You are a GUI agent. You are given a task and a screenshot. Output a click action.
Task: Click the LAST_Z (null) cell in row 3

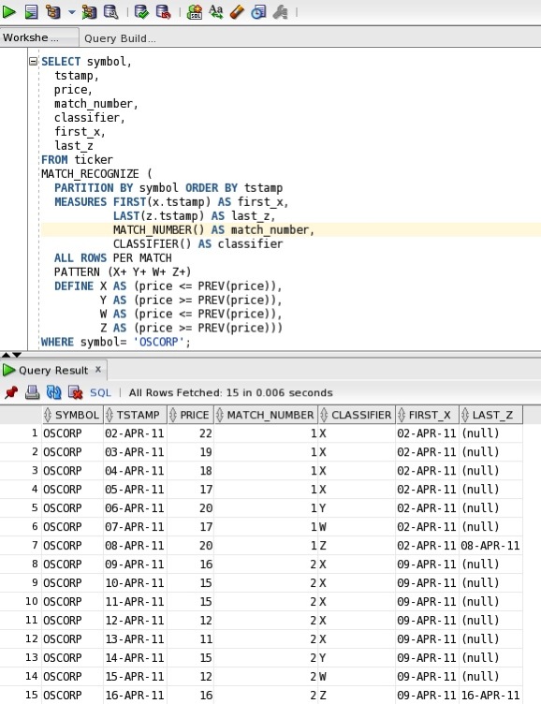(x=490, y=471)
